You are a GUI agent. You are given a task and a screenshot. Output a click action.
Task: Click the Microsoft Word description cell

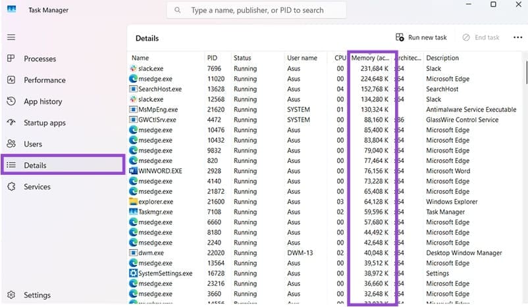coord(448,171)
